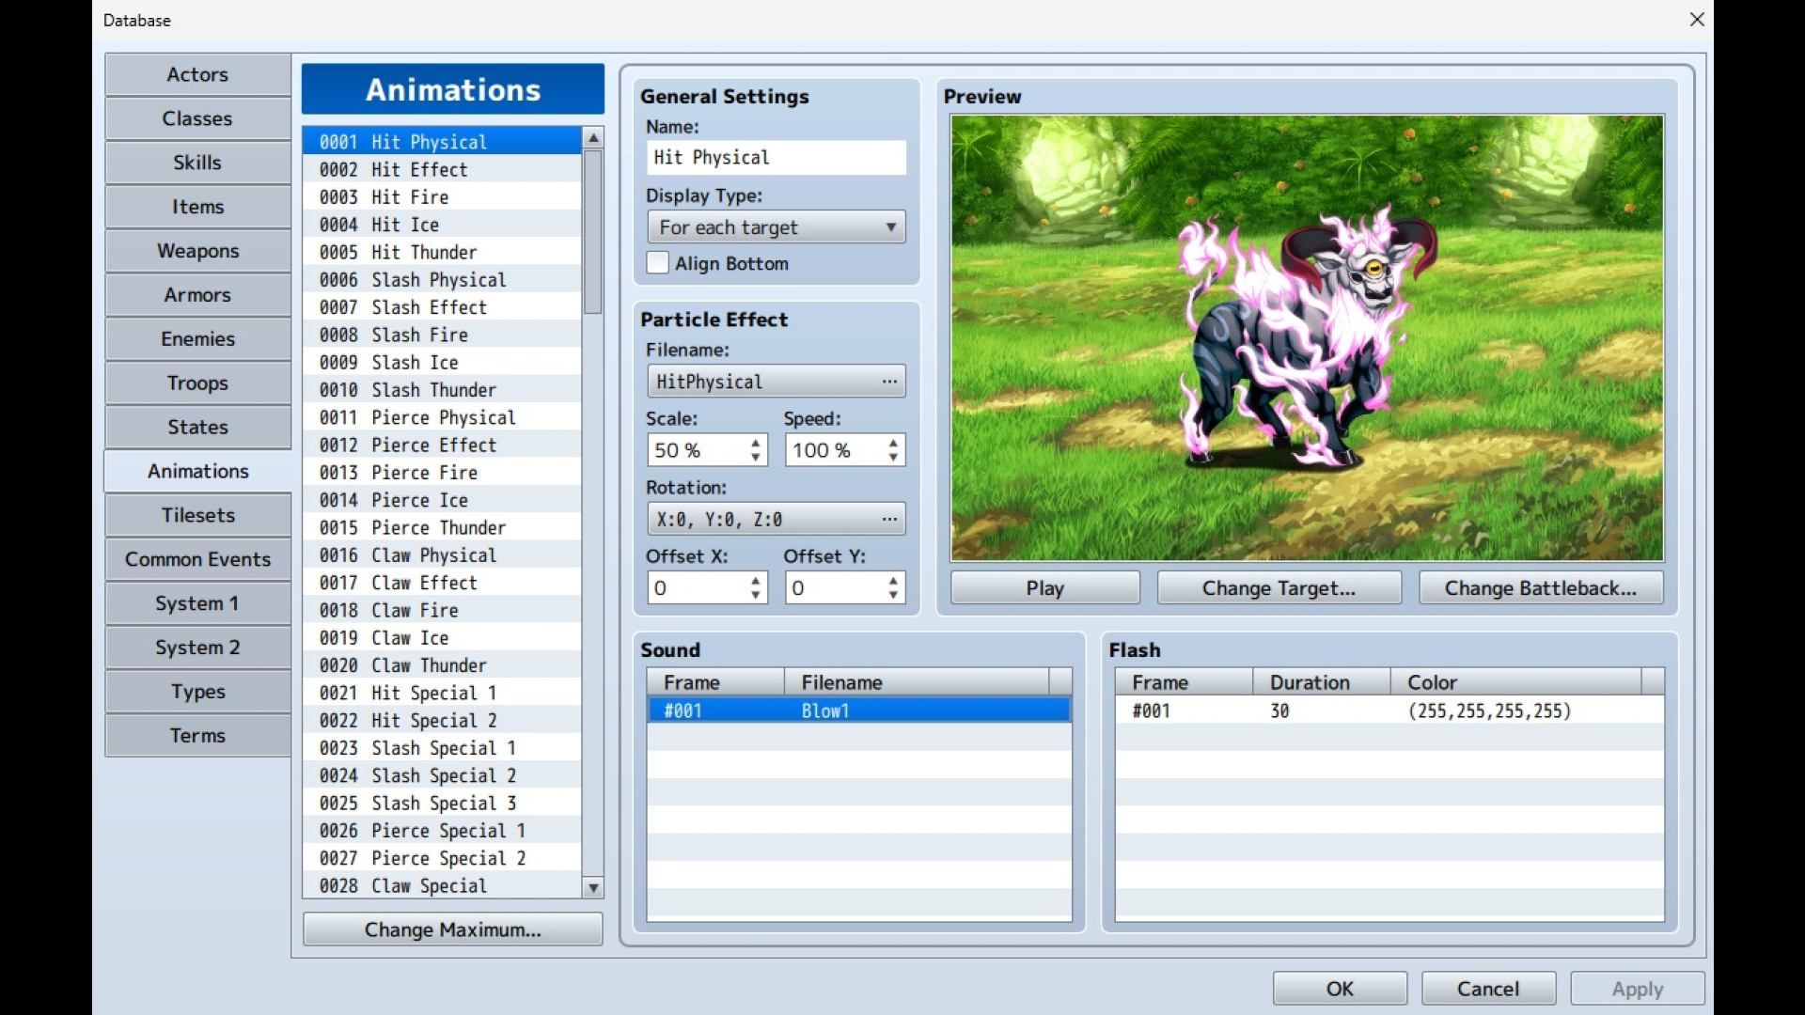Screen dimensions: 1805x1015
Task: Switch to the Tilesets section
Action: tap(196, 515)
